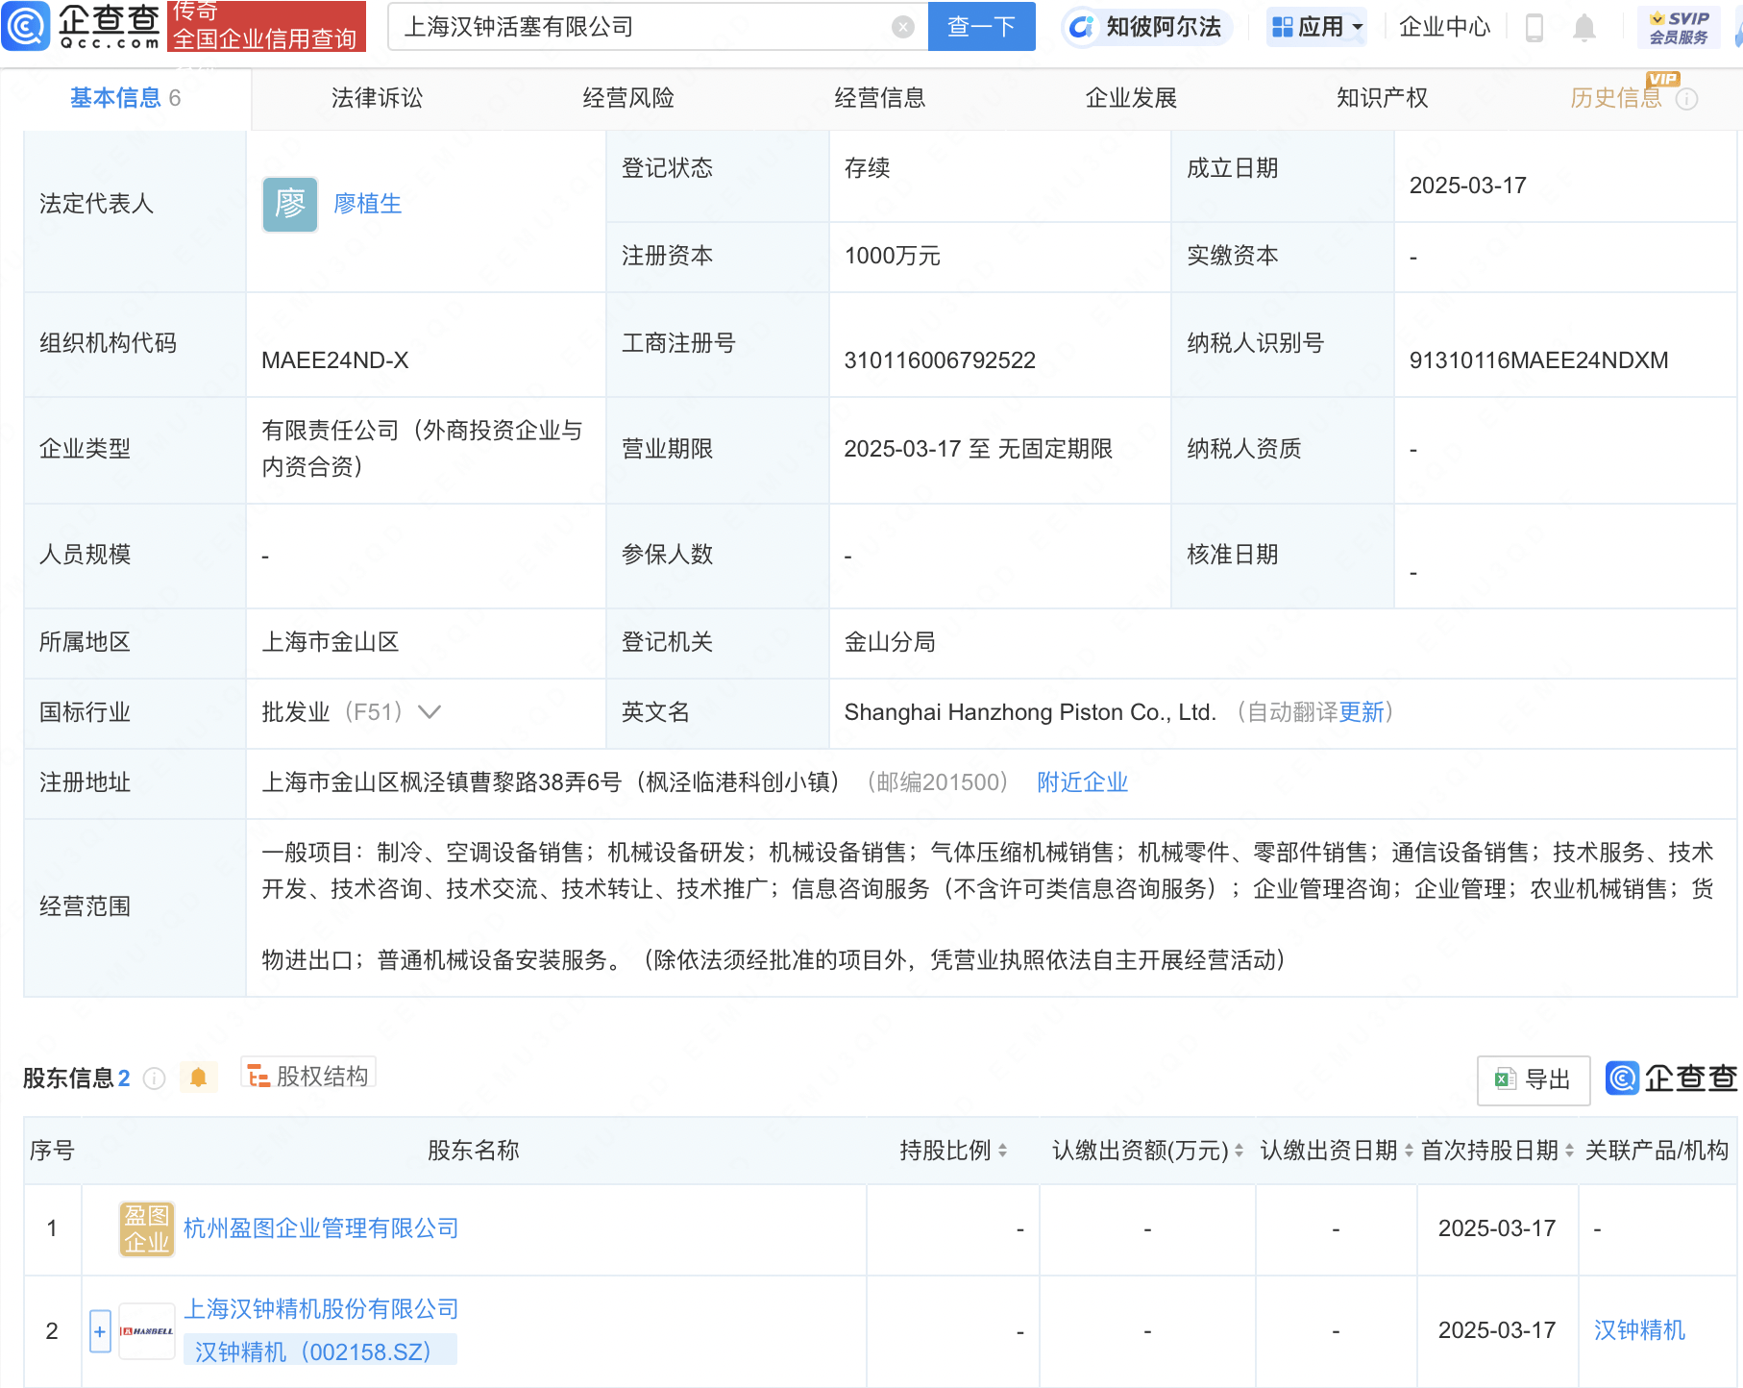Open the 应用 apps dropdown
The height and width of the screenshot is (1388, 1743).
click(1316, 27)
